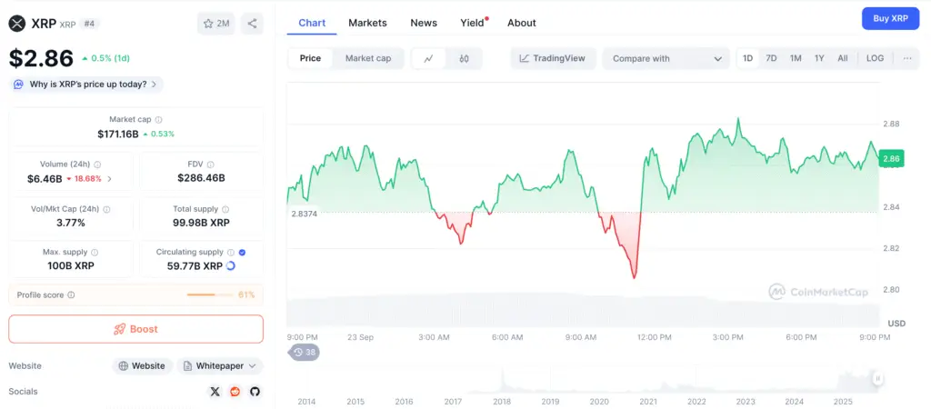Set chart range to All
Image resolution: width=931 pixels, height=409 pixels.
(843, 58)
